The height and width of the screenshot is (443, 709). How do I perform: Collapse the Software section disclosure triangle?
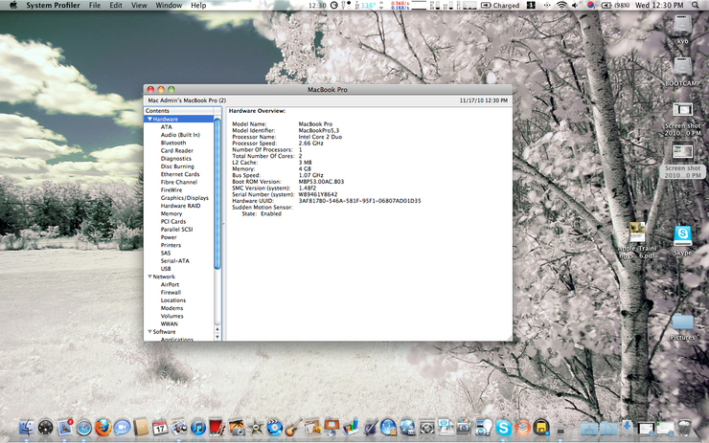click(x=149, y=332)
